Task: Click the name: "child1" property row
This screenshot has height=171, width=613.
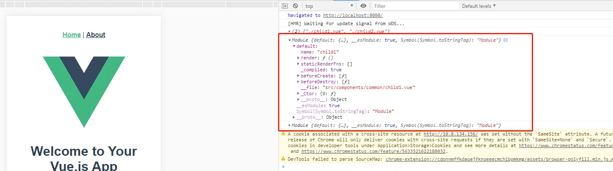Action: (x=320, y=52)
